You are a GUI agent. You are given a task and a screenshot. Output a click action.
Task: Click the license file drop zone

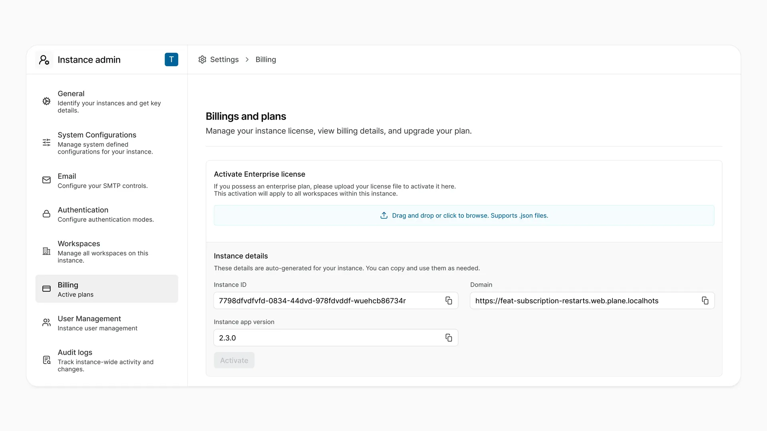click(x=464, y=215)
